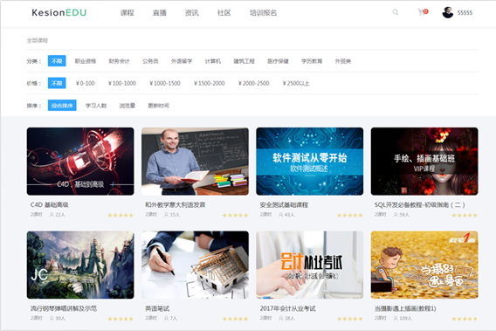Click star rating of C4D 基础高级

[x=121, y=215]
